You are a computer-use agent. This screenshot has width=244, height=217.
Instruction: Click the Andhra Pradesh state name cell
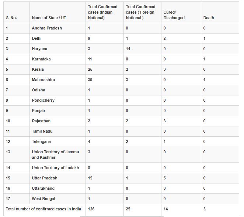[47, 28]
